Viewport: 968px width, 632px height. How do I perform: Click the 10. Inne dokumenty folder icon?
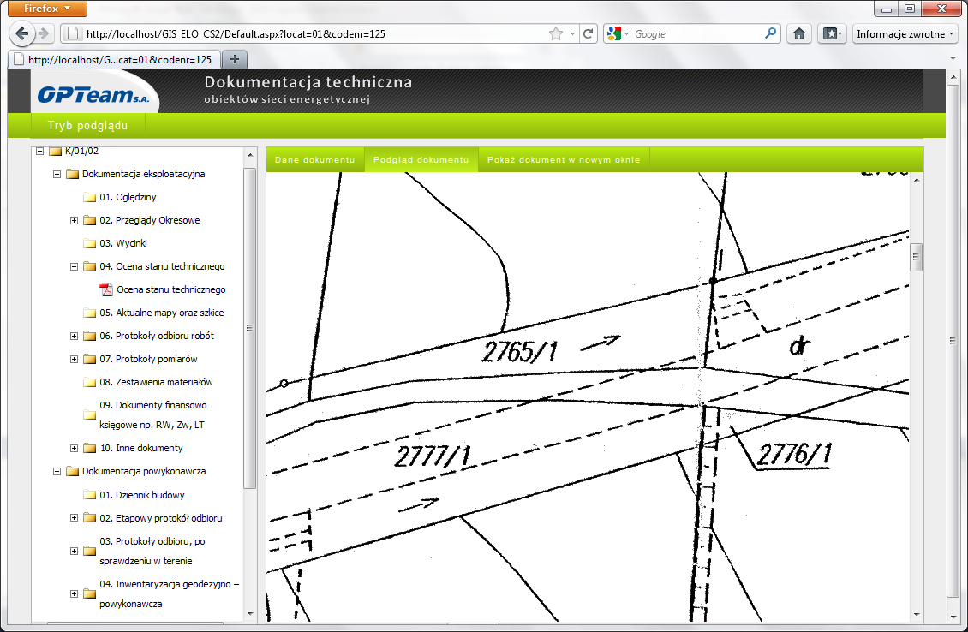pos(89,448)
